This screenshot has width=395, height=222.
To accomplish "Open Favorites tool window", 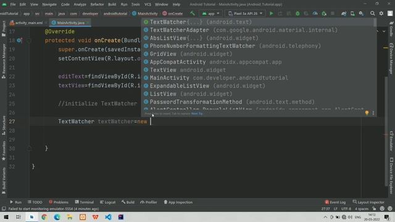I will [x=4, y=150].
